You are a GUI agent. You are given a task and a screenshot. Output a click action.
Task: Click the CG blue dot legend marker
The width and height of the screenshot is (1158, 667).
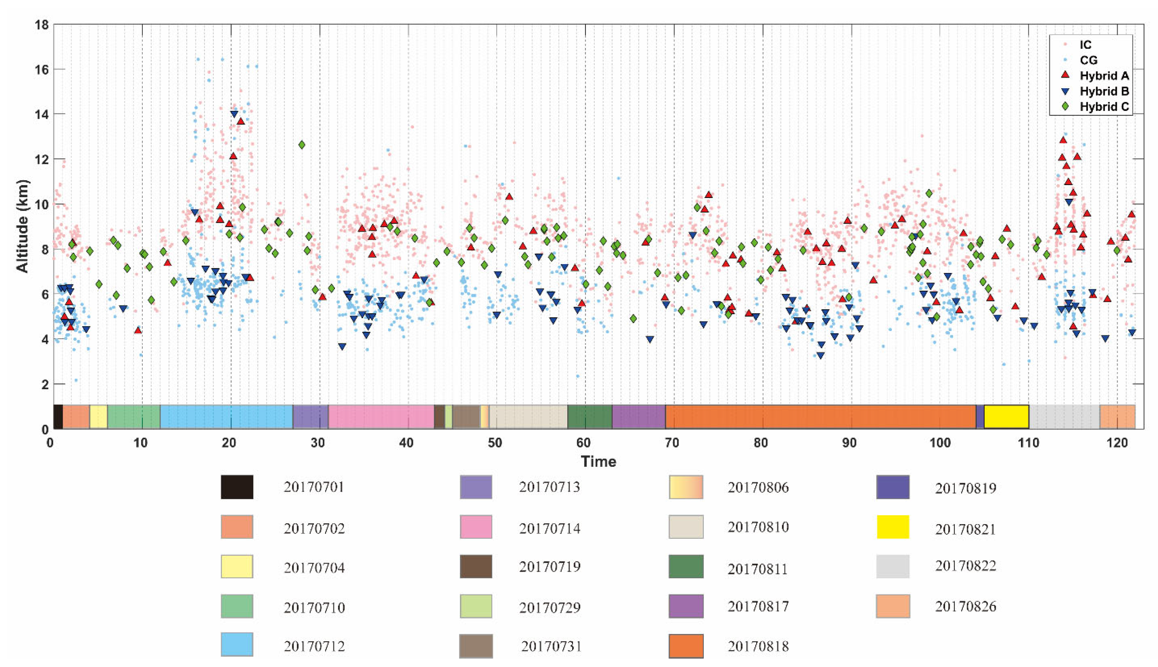pyautogui.click(x=1065, y=59)
